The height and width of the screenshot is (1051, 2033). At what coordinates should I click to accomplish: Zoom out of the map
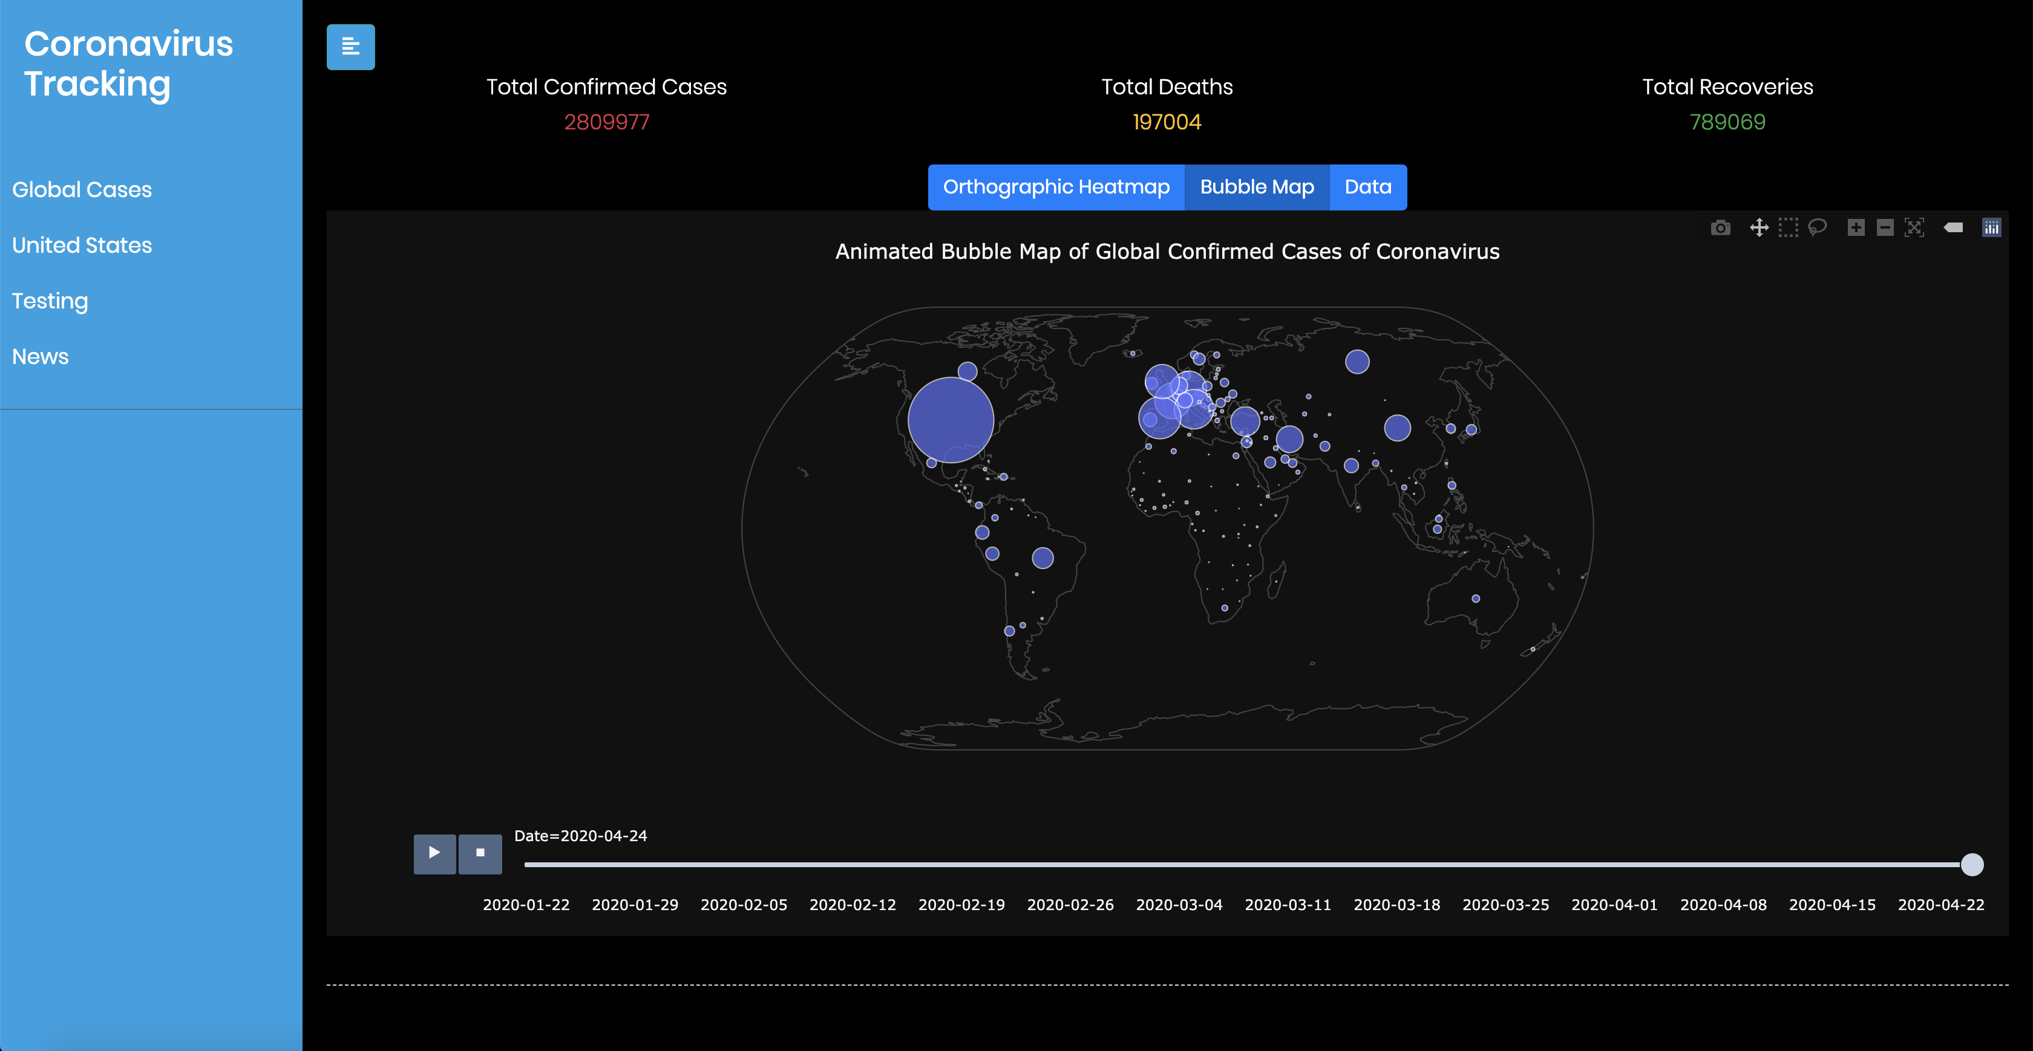click(1885, 228)
